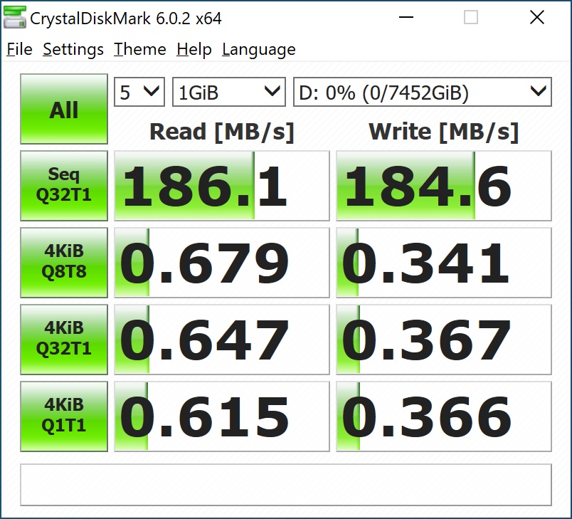Select the 186.1 sequential read result
Image resolution: width=572 pixels, height=519 pixels.
[222, 186]
